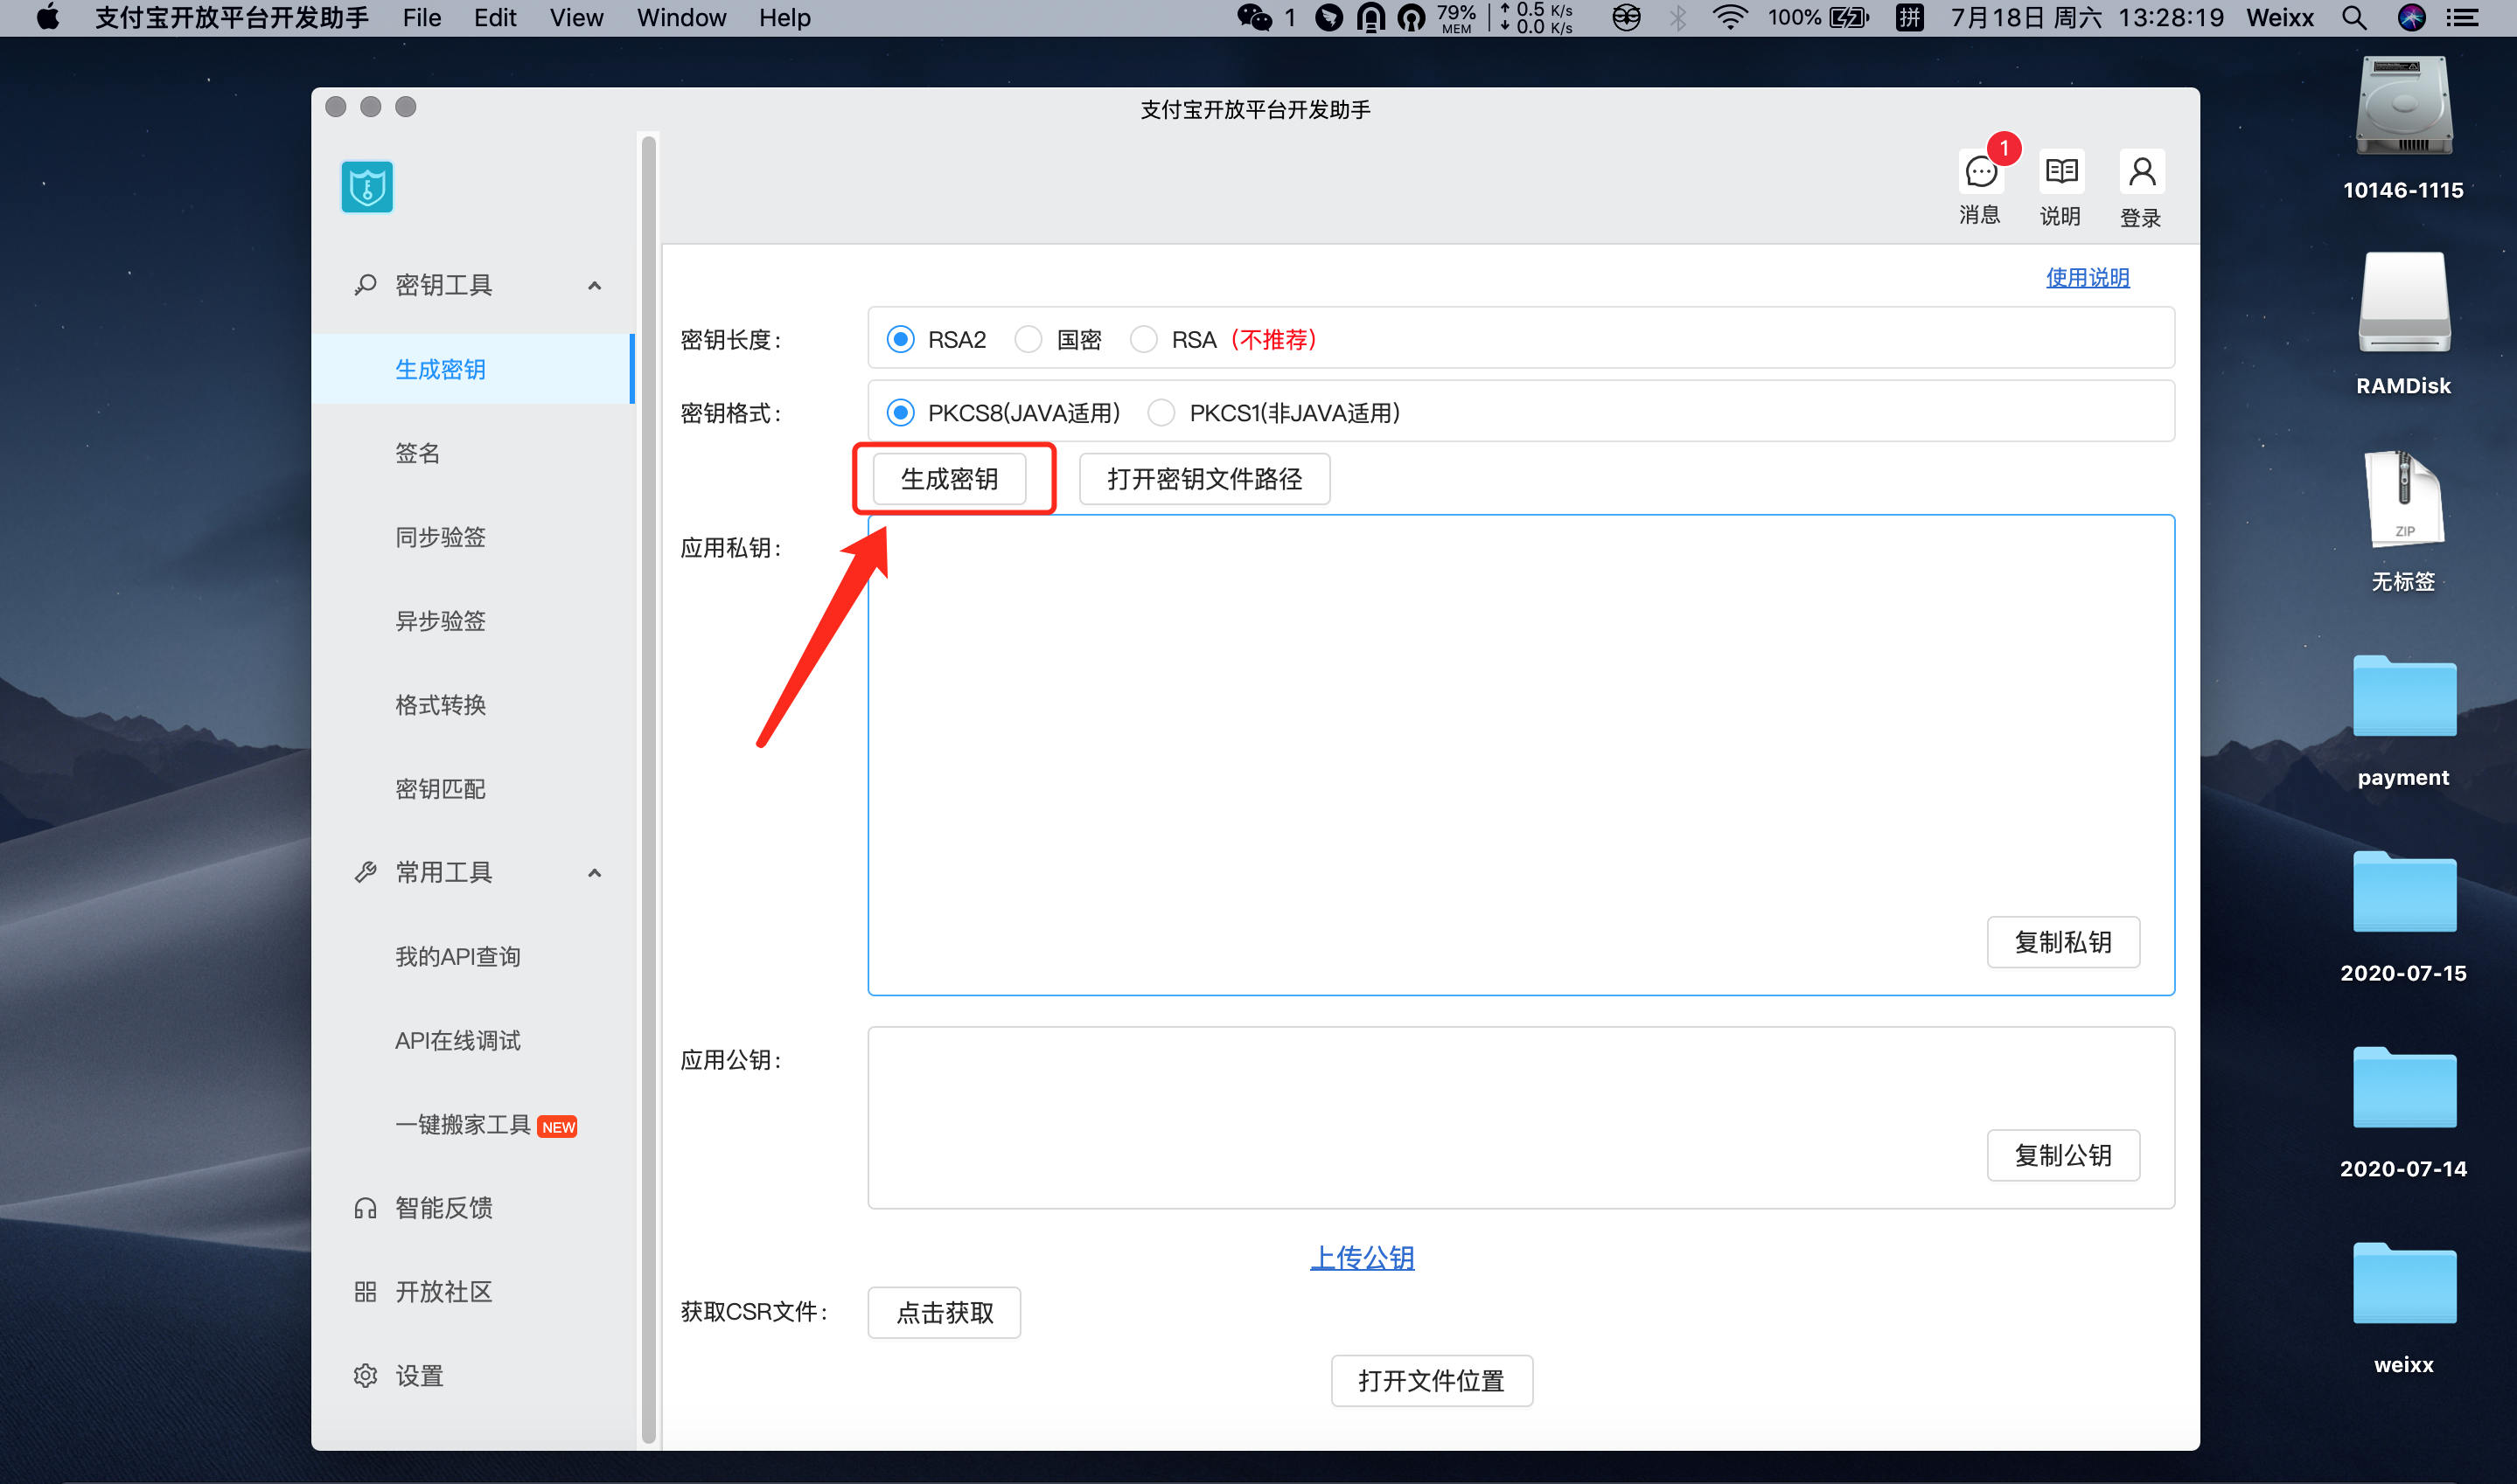Click 打开密钥文件路径 button

[x=1204, y=479]
